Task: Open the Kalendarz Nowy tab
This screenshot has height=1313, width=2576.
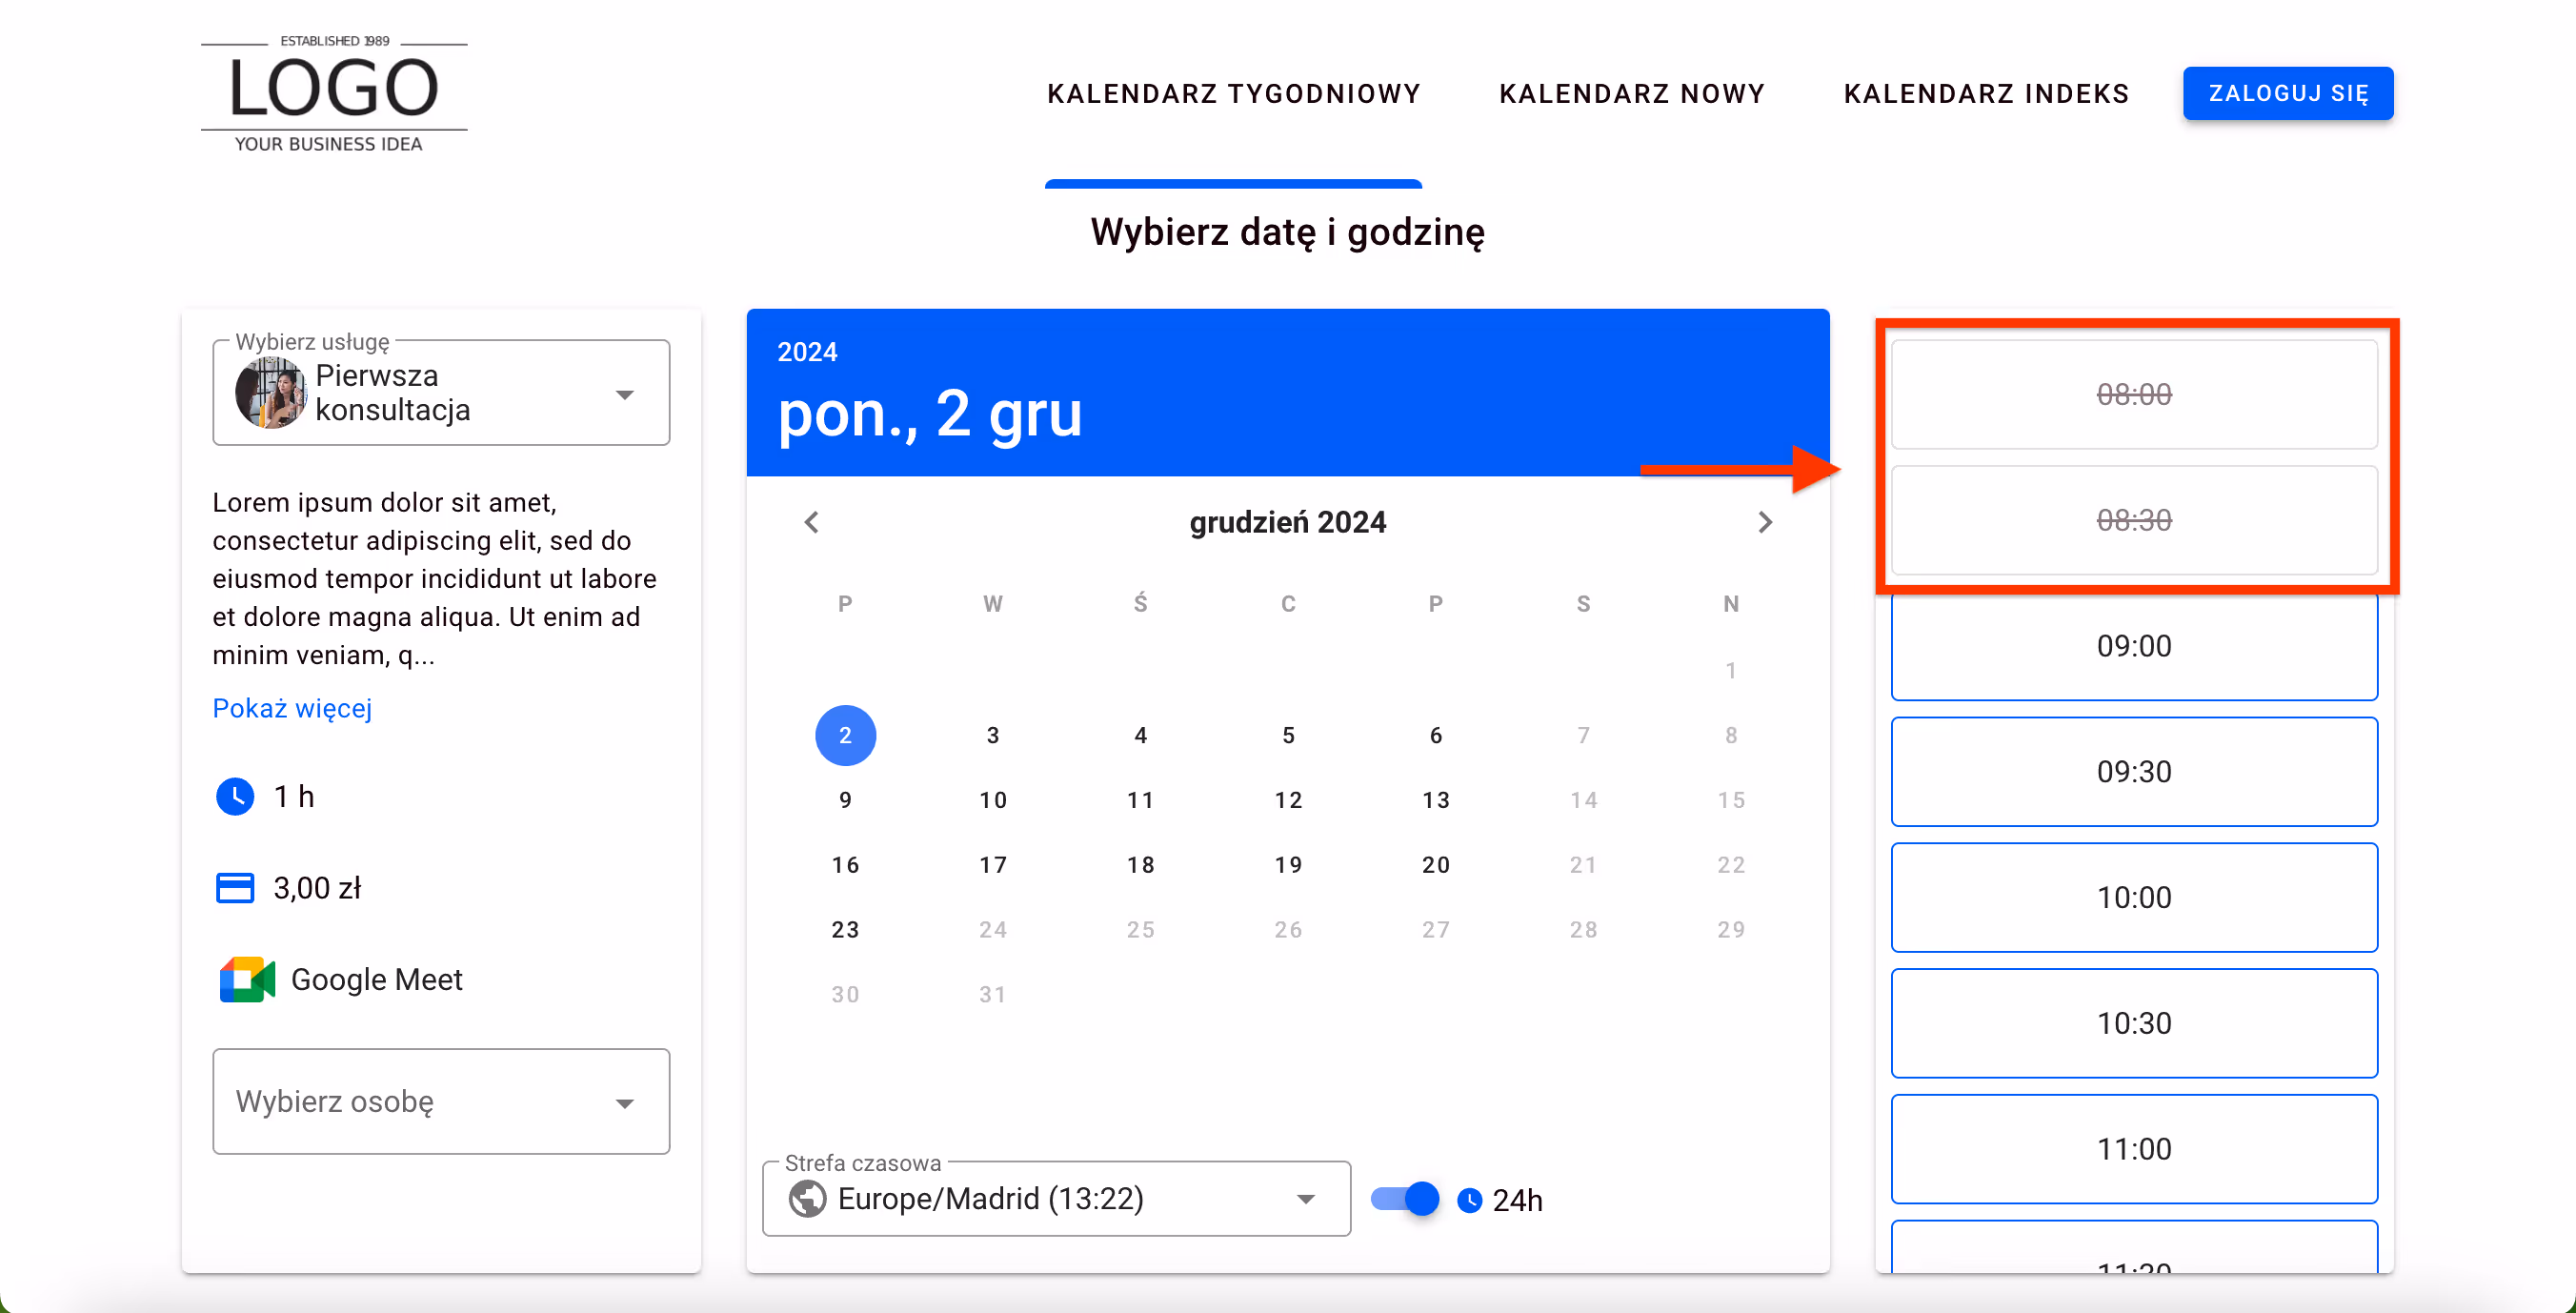Action: point(1632,93)
